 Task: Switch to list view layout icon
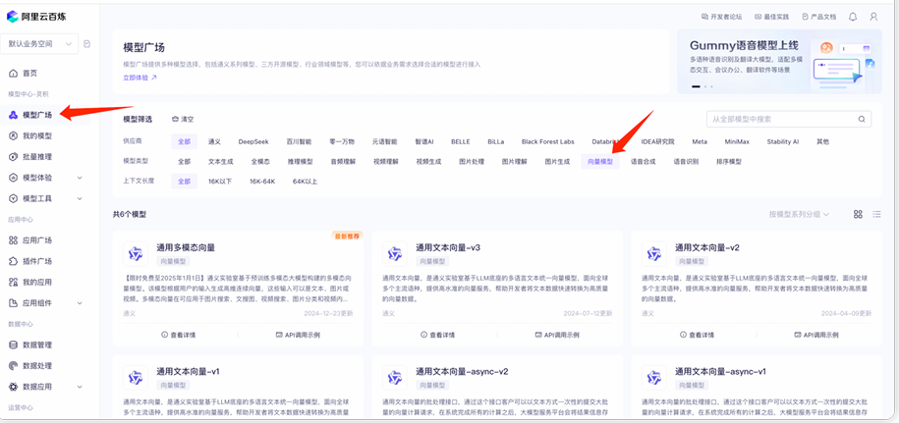(x=876, y=214)
